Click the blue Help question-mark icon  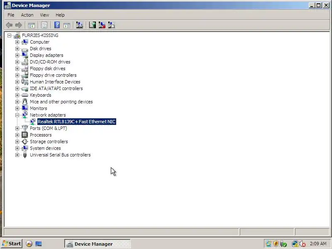[x=57, y=25]
